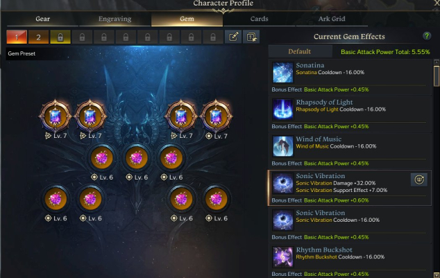Click the gem effects scrollbar up arrow
440x278 pixels.
437,62
